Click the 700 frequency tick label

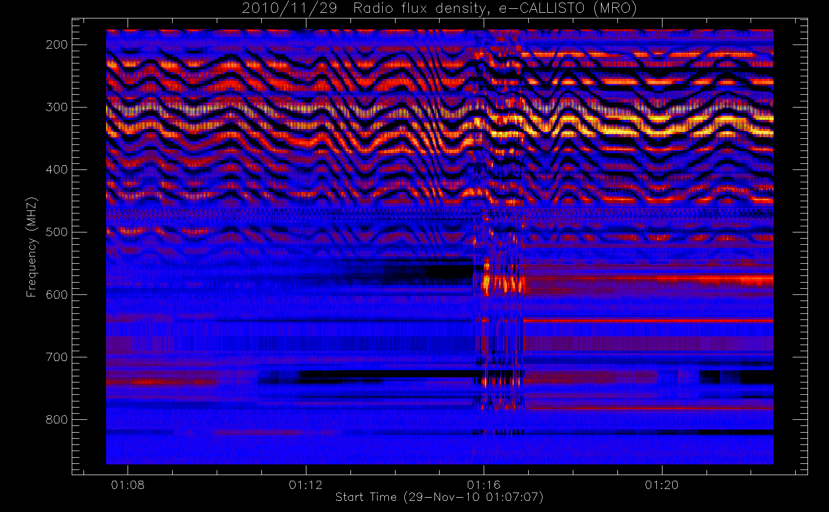57,357
